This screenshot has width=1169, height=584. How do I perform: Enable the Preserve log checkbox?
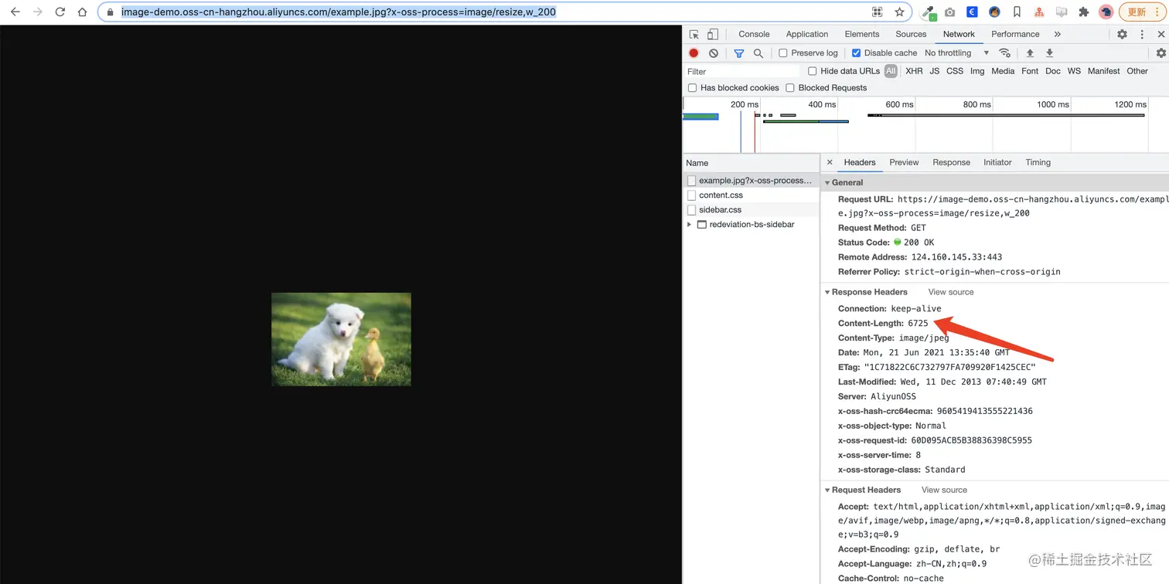[x=783, y=53]
